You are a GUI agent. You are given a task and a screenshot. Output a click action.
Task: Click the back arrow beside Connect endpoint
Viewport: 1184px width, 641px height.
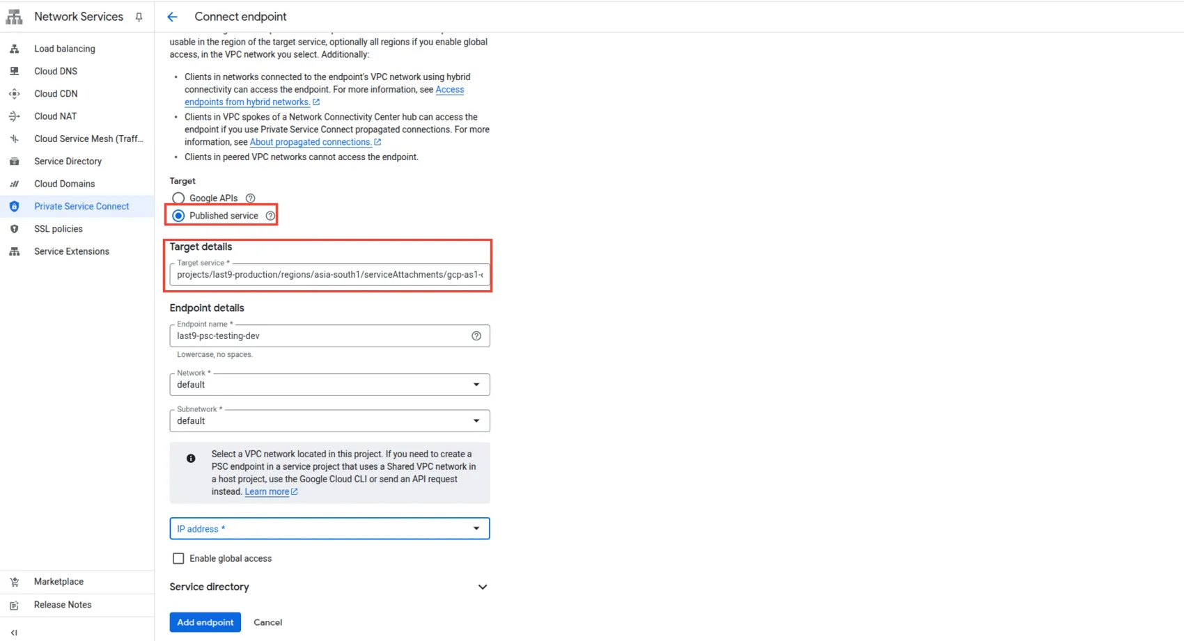(172, 17)
